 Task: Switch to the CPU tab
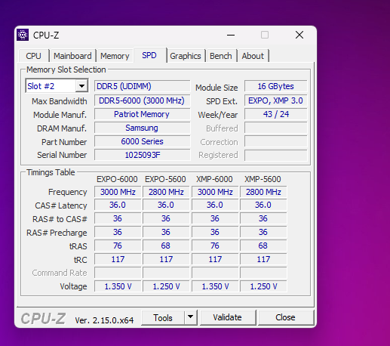pyautogui.click(x=33, y=56)
